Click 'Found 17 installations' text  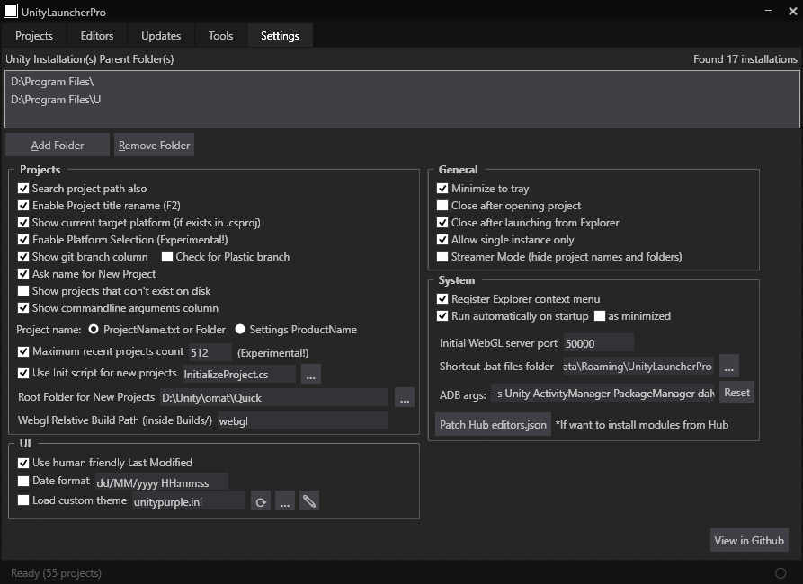pos(745,59)
